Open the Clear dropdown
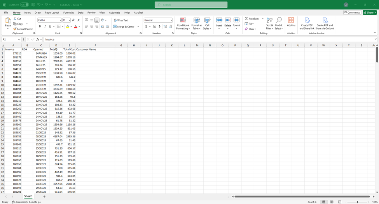This screenshot has width=379, height=204. click(250, 29)
